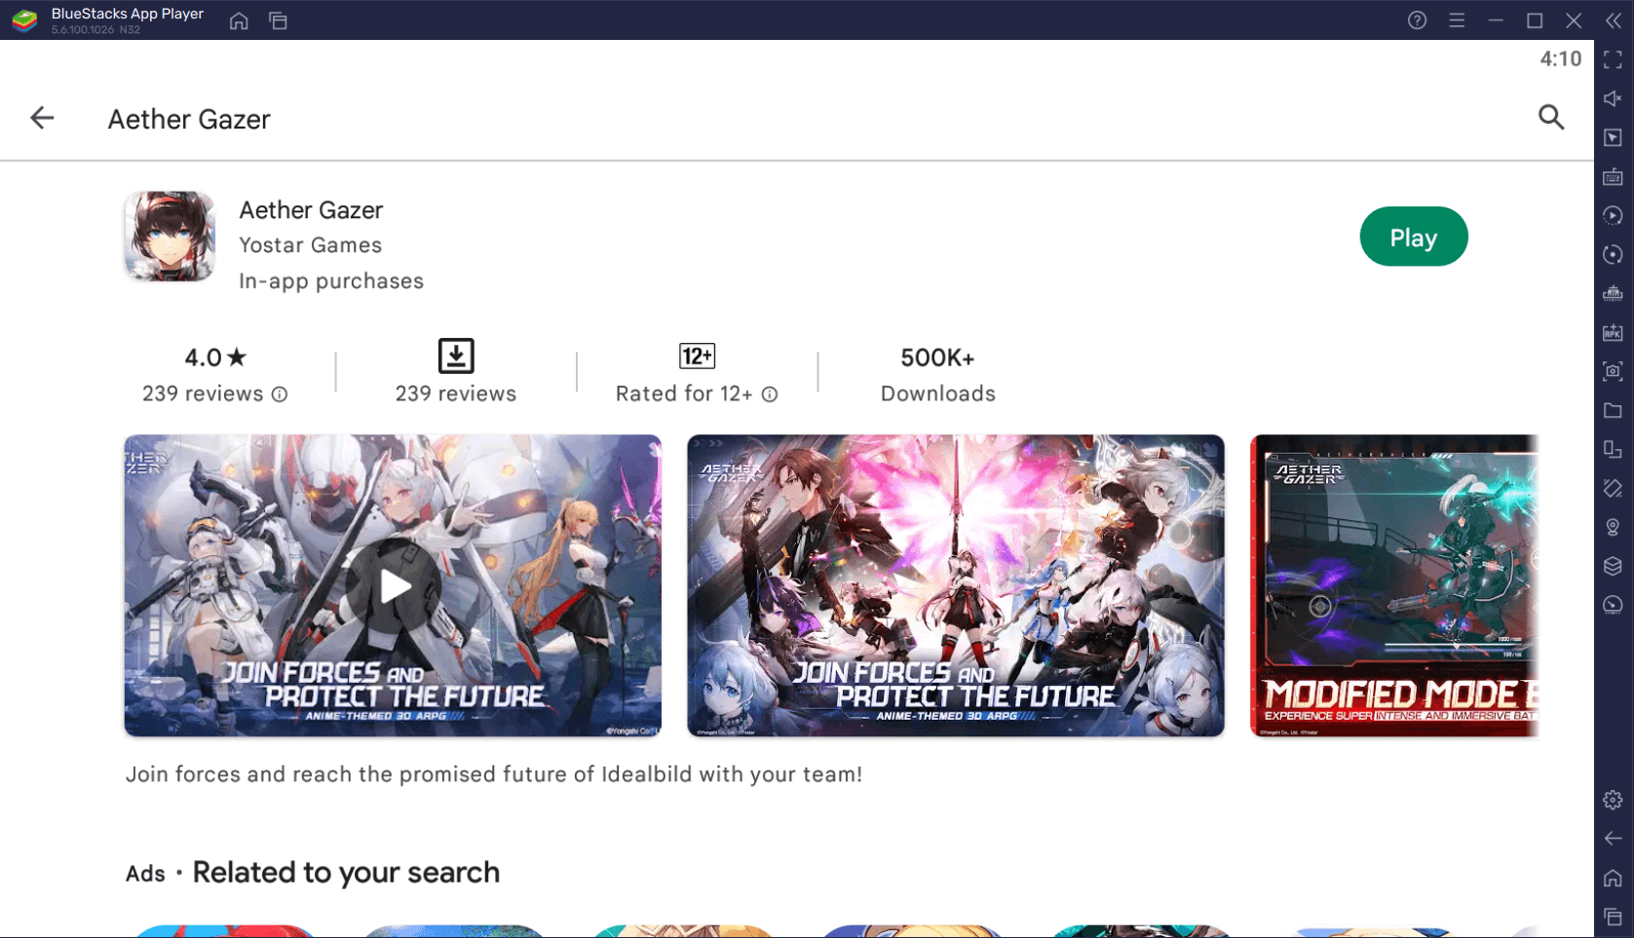Click the sidebar rotate screen icon
Screen dimensions: 1634x938
(x=1613, y=450)
